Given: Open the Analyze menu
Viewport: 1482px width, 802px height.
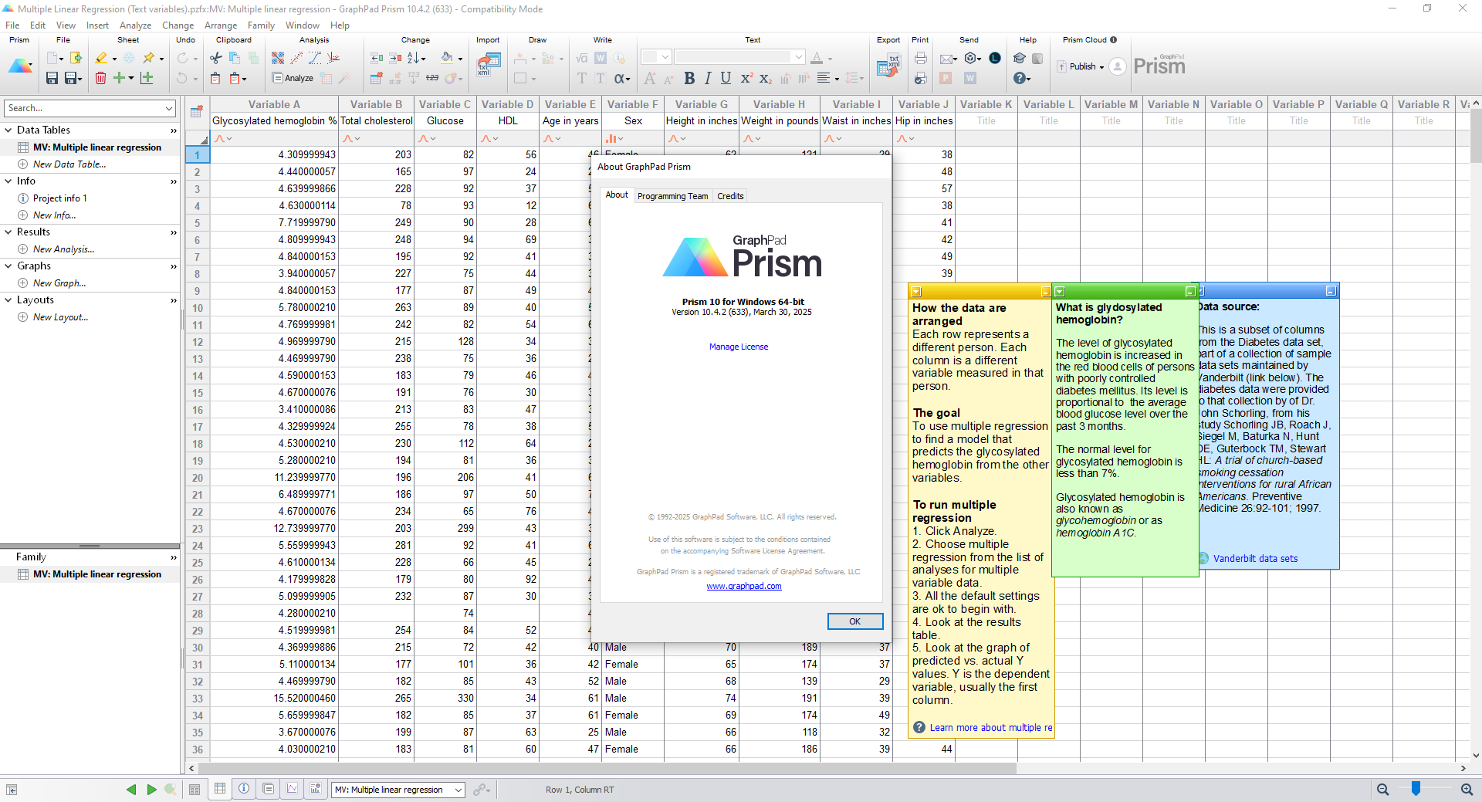Looking at the screenshot, I should 135,25.
